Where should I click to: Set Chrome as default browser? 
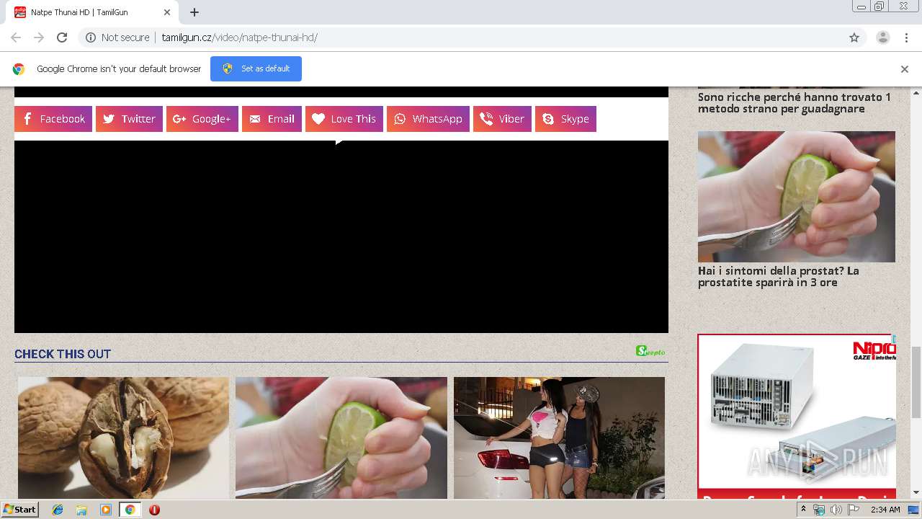[256, 68]
